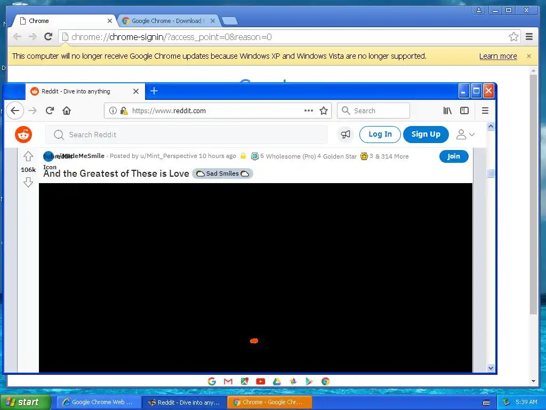546x410 pixels.
Task: Reload the Reddit page in Firefox
Action: [50, 111]
